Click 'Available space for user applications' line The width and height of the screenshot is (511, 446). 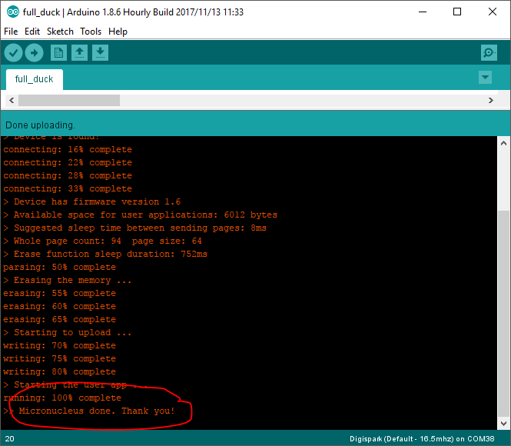pyautogui.click(x=140, y=215)
